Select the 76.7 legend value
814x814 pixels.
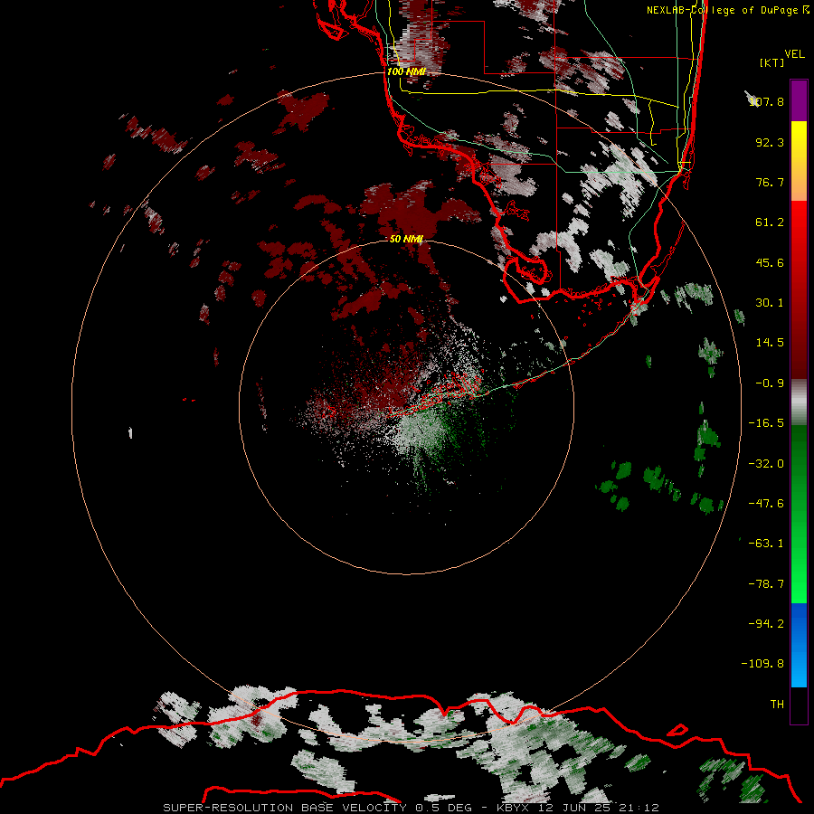pyautogui.click(x=770, y=182)
